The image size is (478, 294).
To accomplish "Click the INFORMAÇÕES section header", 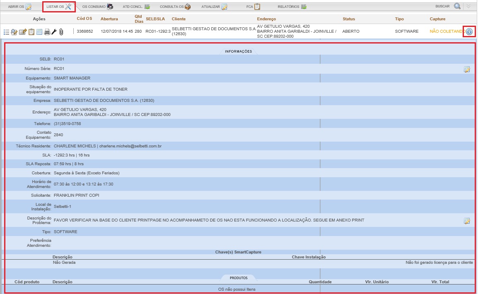I will pyautogui.click(x=239, y=51).
